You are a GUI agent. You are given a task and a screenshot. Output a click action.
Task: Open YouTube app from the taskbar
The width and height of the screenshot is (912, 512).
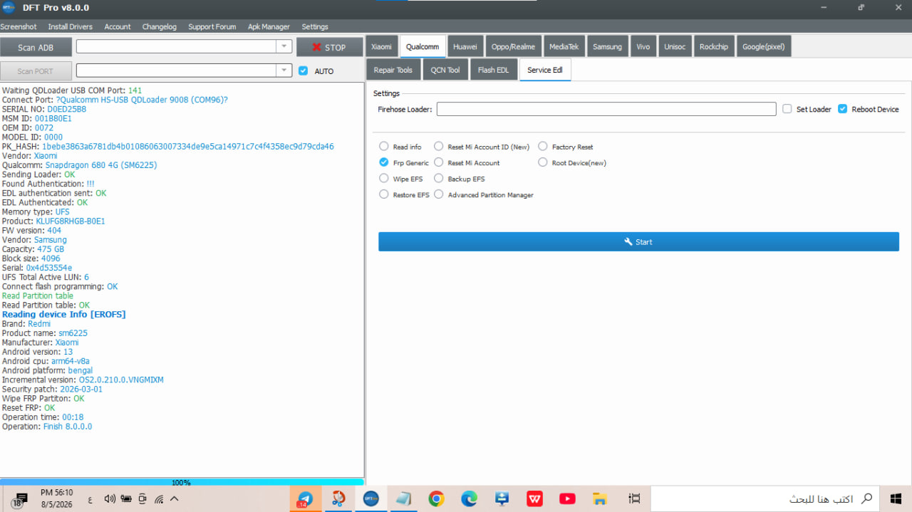pos(567,499)
